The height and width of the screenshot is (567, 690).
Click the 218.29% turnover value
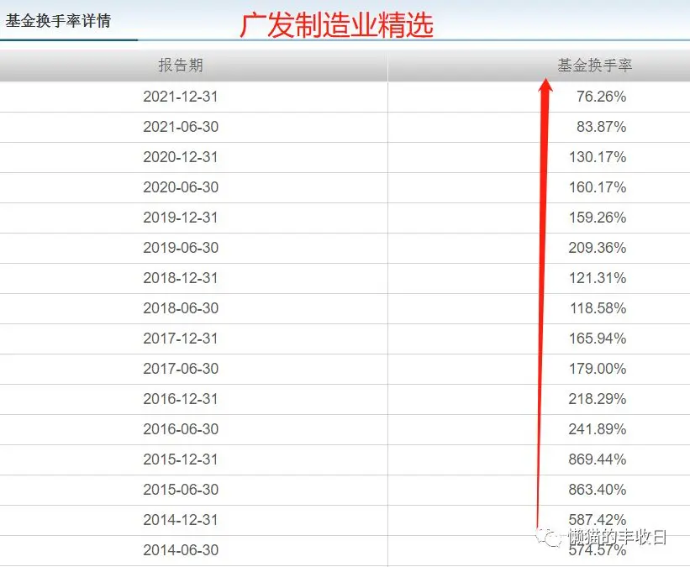(x=598, y=399)
